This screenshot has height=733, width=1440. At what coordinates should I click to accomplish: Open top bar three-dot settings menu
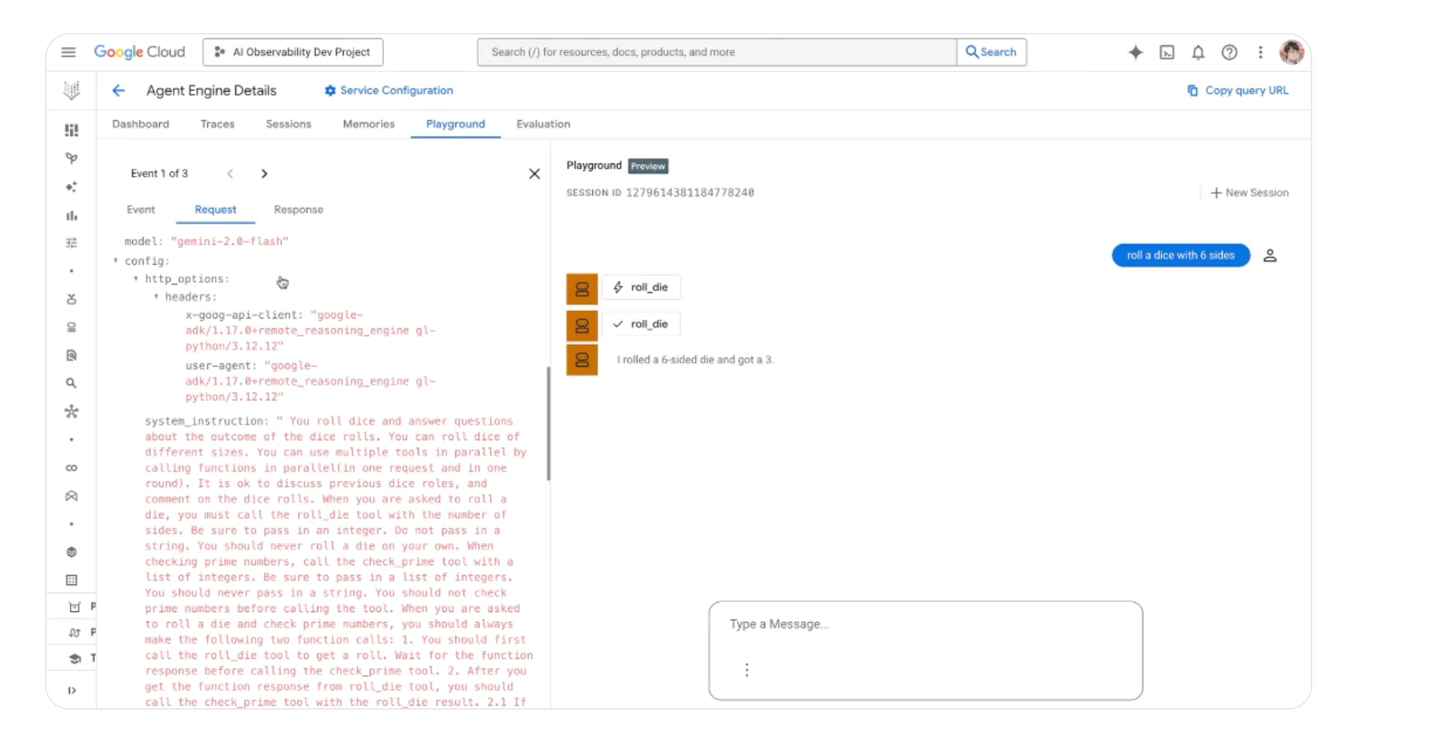click(x=1260, y=52)
